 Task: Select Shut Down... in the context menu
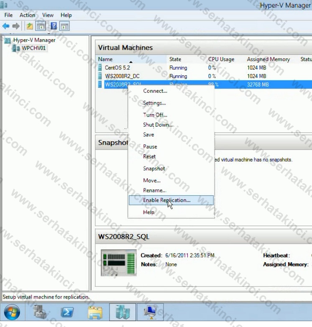coord(171,125)
